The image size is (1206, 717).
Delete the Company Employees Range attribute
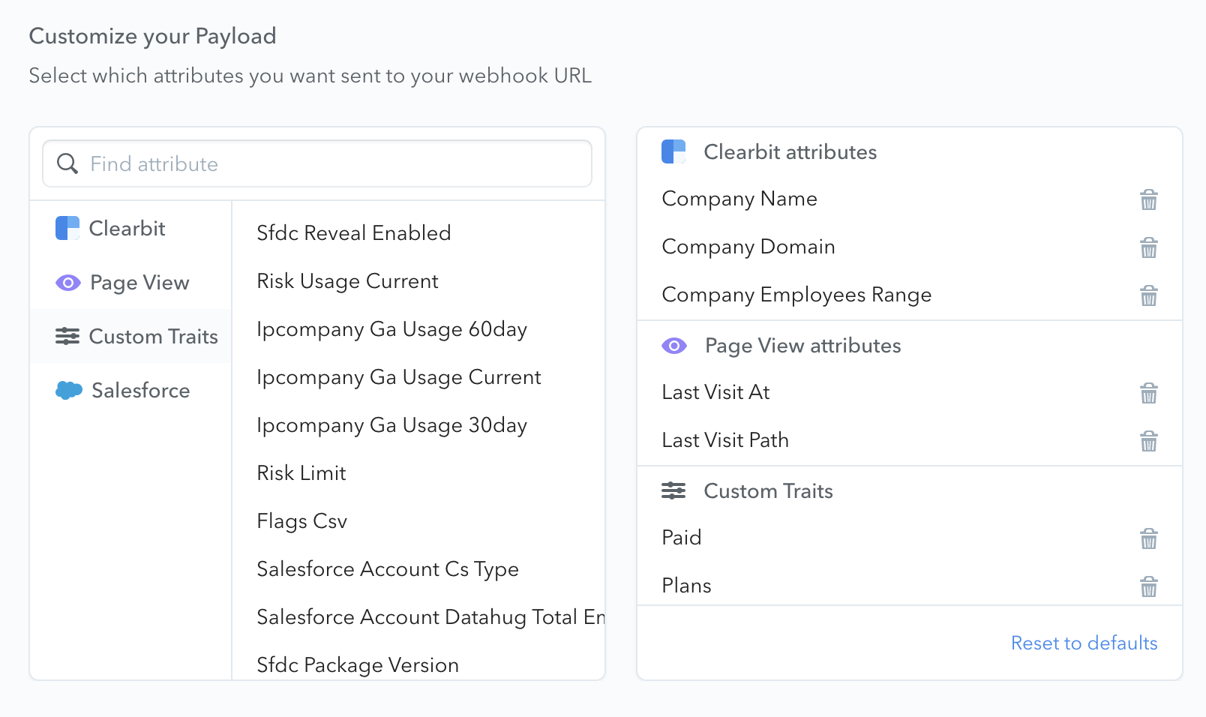(x=1148, y=295)
